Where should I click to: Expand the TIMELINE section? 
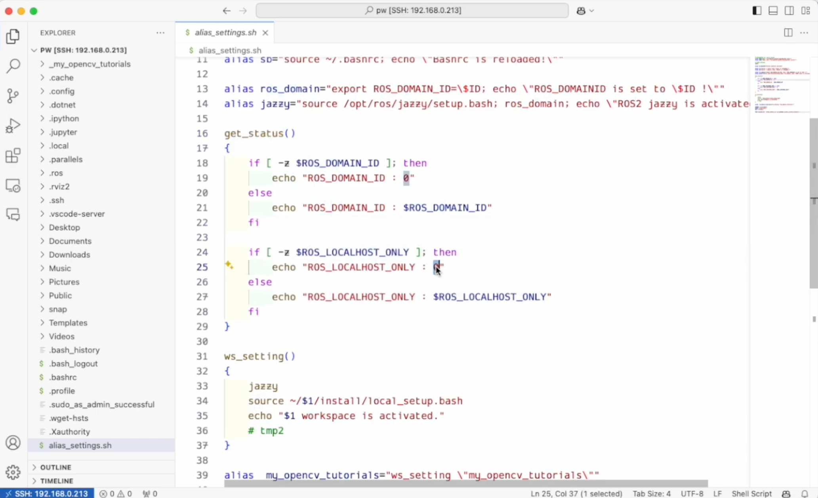[56, 481]
